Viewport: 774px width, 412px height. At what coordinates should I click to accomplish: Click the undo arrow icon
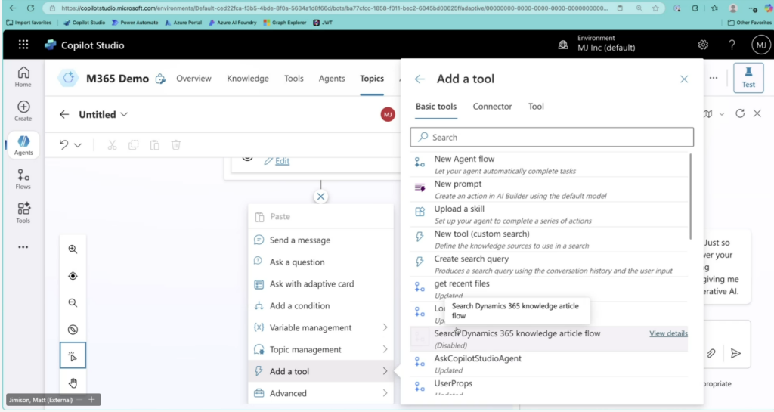coord(63,144)
